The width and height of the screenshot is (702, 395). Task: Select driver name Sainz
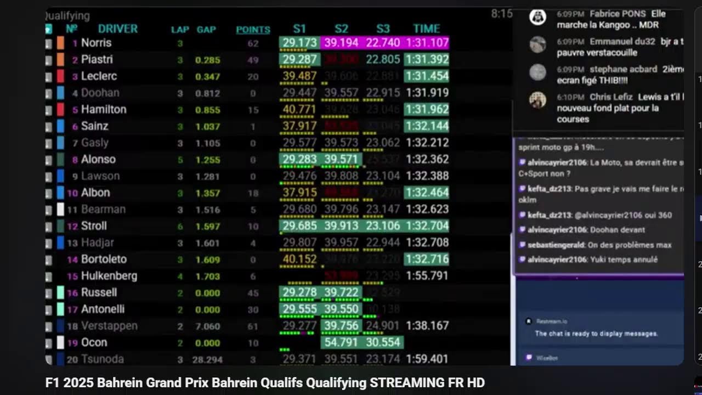94,126
